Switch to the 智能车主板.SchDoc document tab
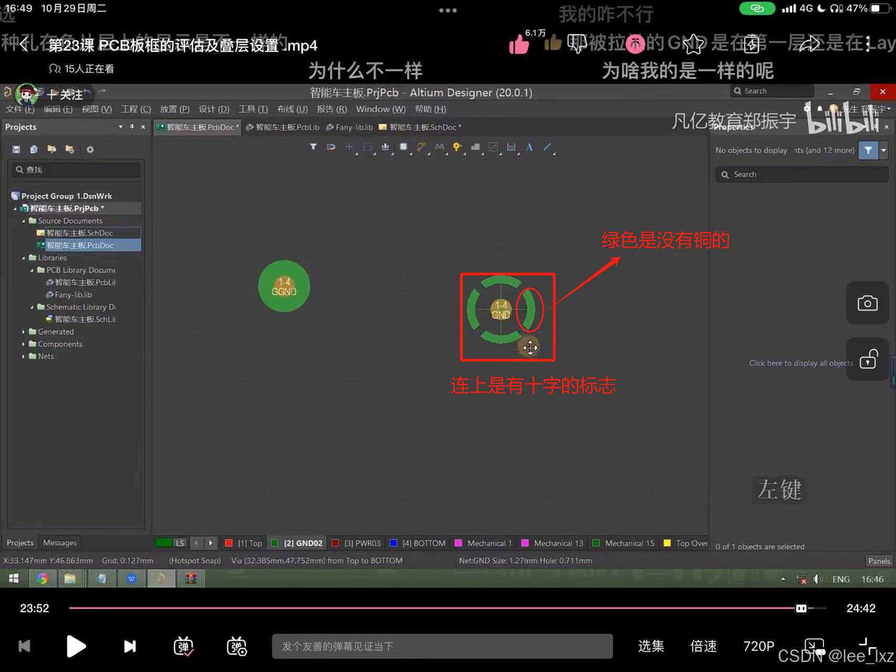Viewport: 896px width, 672px height. pos(420,128)
